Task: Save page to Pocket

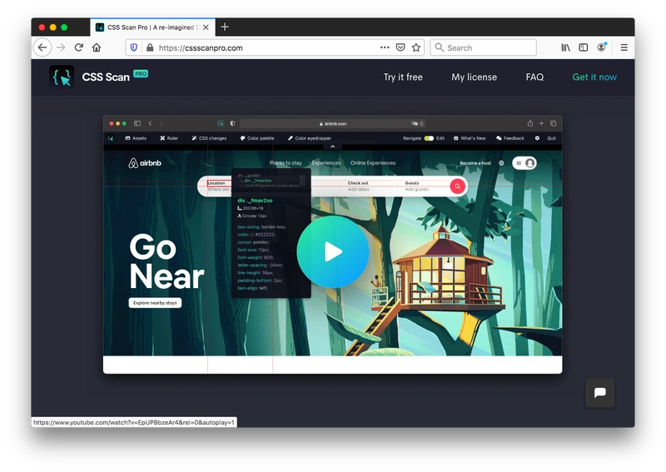Action: pos(400,47)
